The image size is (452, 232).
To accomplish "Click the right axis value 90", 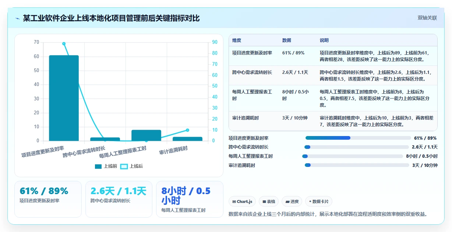I will point(215,42).
